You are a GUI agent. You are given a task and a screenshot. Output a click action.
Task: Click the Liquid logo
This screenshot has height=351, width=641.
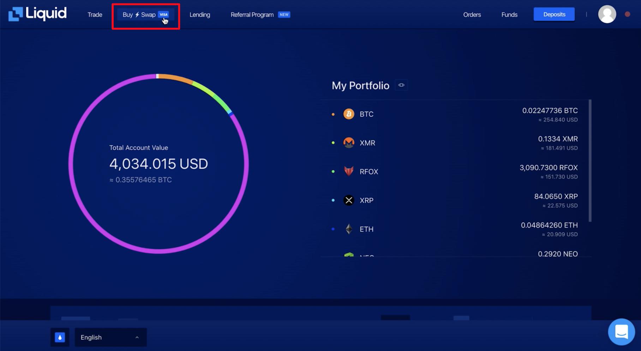coord(37,14)
